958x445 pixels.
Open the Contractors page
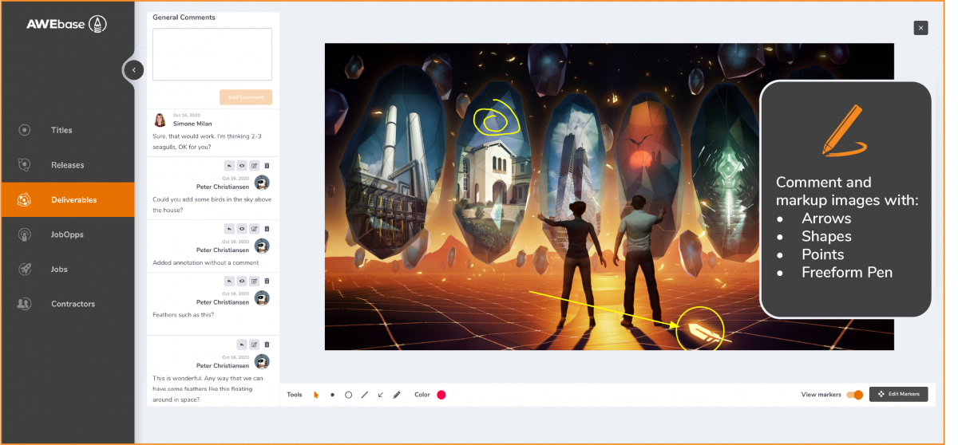[73, 304]
